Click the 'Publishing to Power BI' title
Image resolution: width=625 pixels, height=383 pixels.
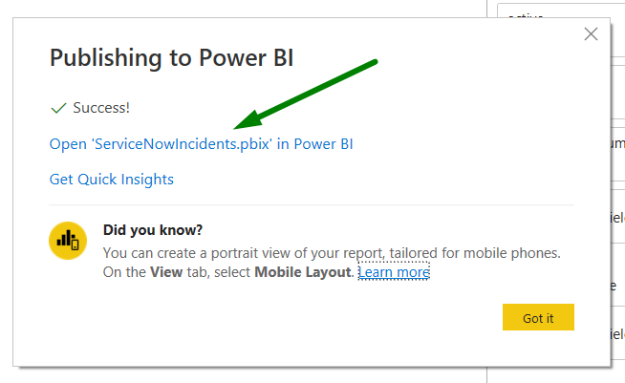click(x=171, y=58)
